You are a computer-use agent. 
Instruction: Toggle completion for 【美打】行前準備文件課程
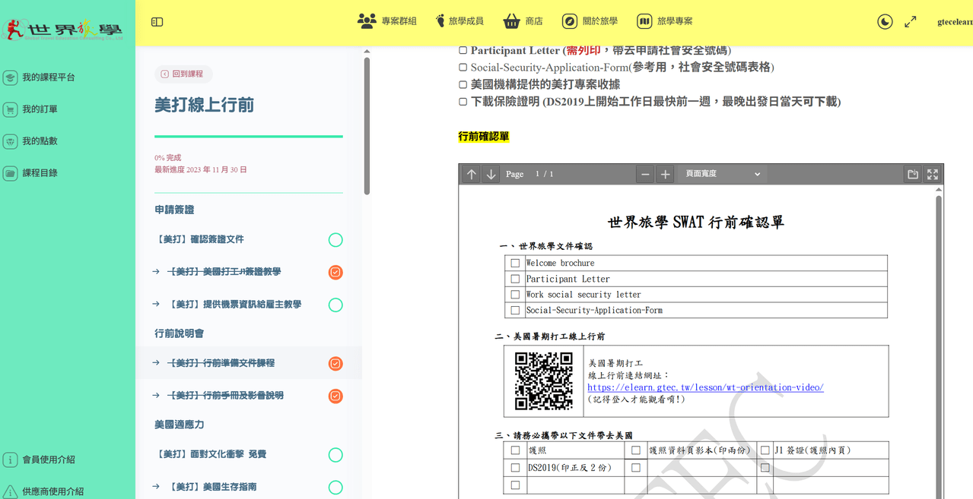coord(335,364)
